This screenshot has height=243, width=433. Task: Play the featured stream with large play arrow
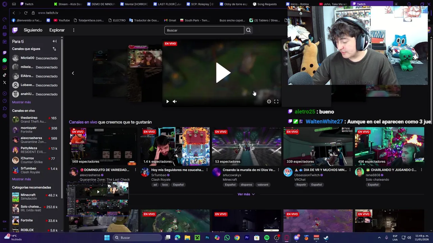223,73
